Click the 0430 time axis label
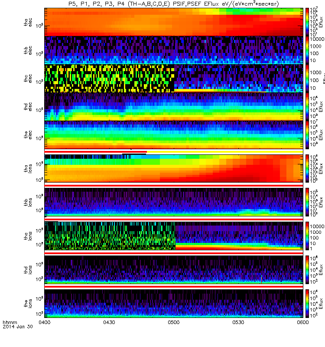The width and height of the screenshot is (325, 347). point(109,322)
